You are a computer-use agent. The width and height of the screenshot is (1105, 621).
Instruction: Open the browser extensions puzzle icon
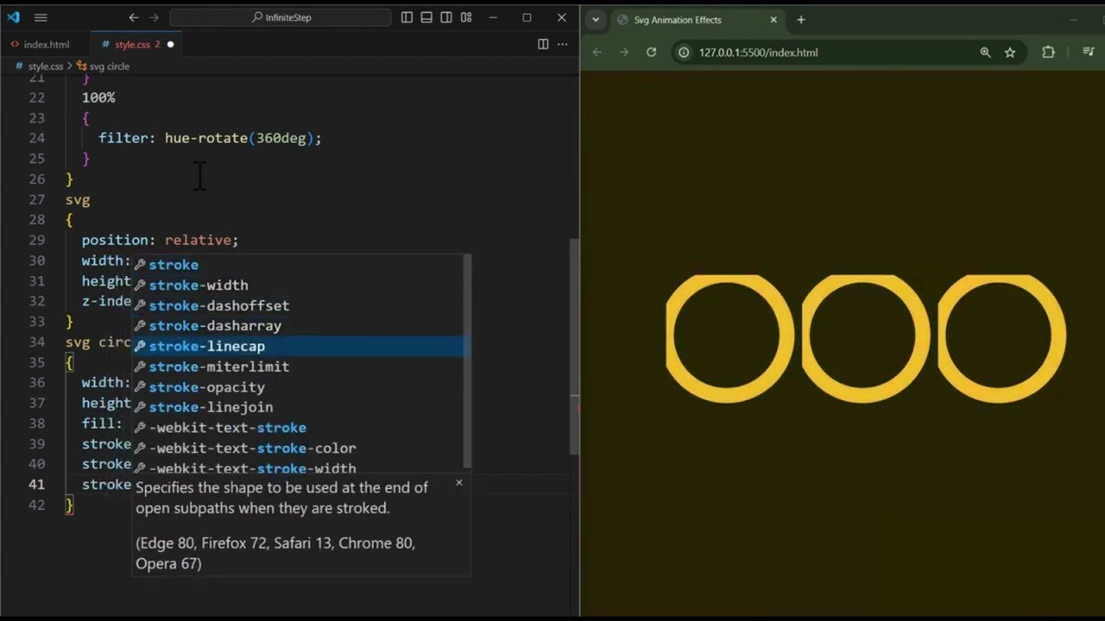1048,53
